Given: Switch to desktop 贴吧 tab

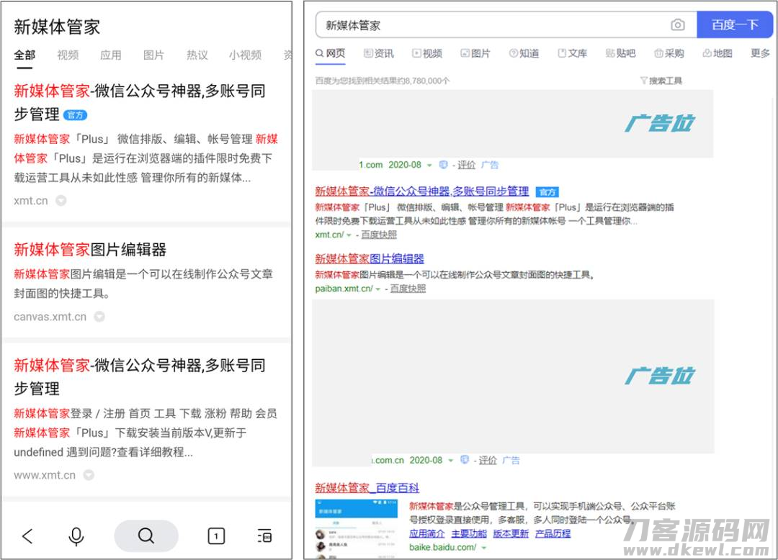Looking at the screenshot, I should pyautogui.click(x=621, y=53).
